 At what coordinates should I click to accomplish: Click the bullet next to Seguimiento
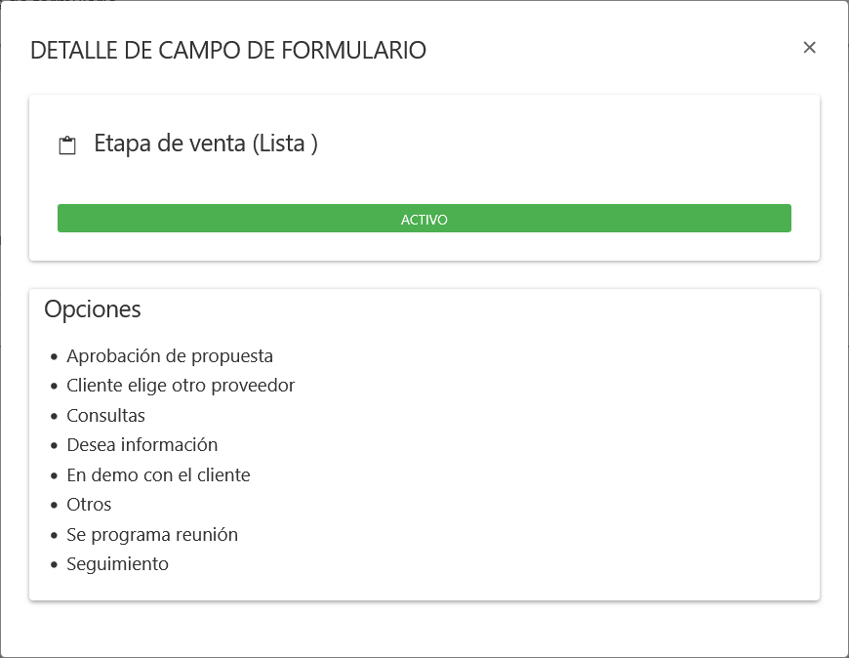[56, 564]
